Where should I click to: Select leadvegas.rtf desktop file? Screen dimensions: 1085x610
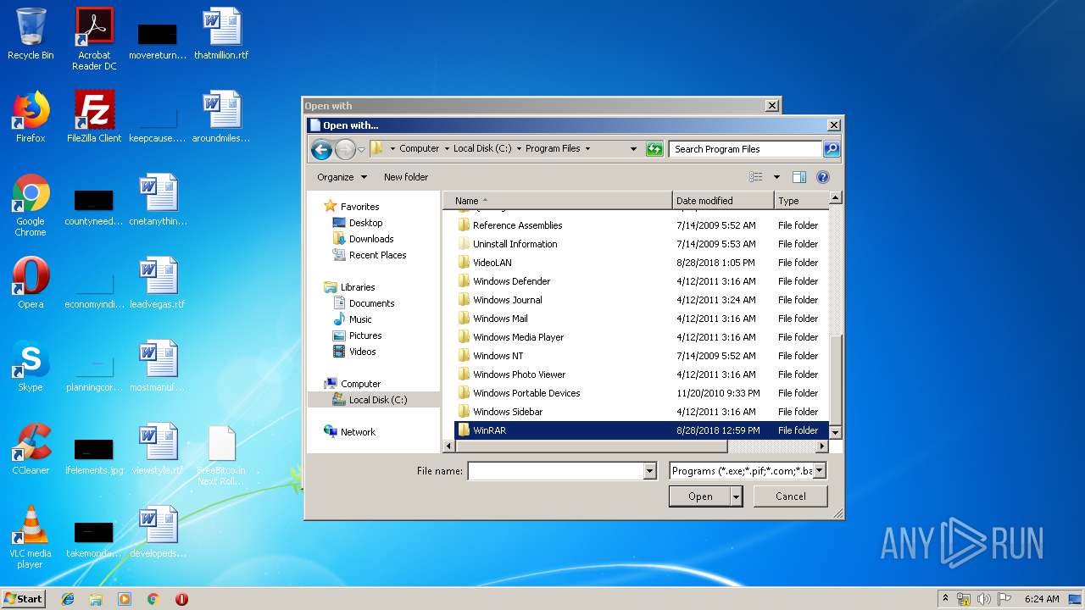[x=158, y=283]
